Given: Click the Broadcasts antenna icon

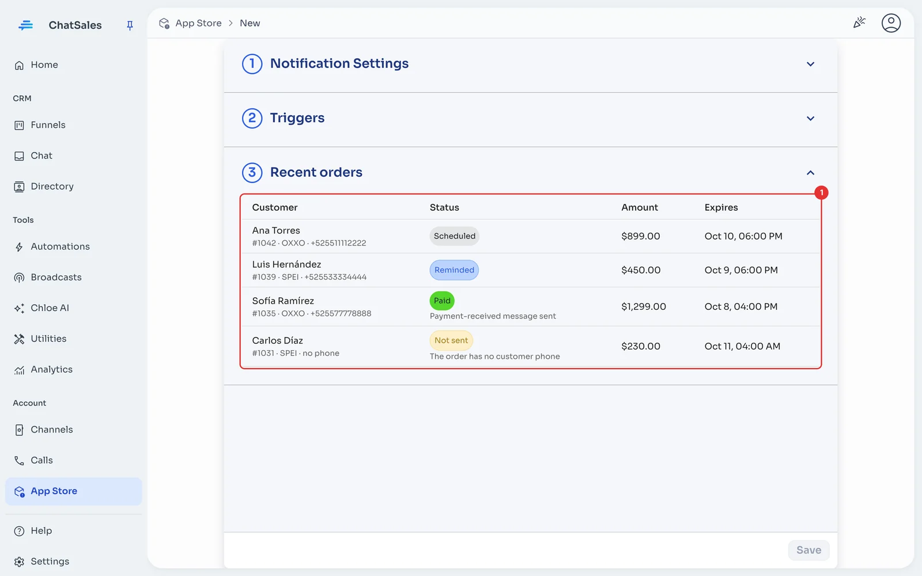Looking at the screenshot, I should tap(19, 278).
